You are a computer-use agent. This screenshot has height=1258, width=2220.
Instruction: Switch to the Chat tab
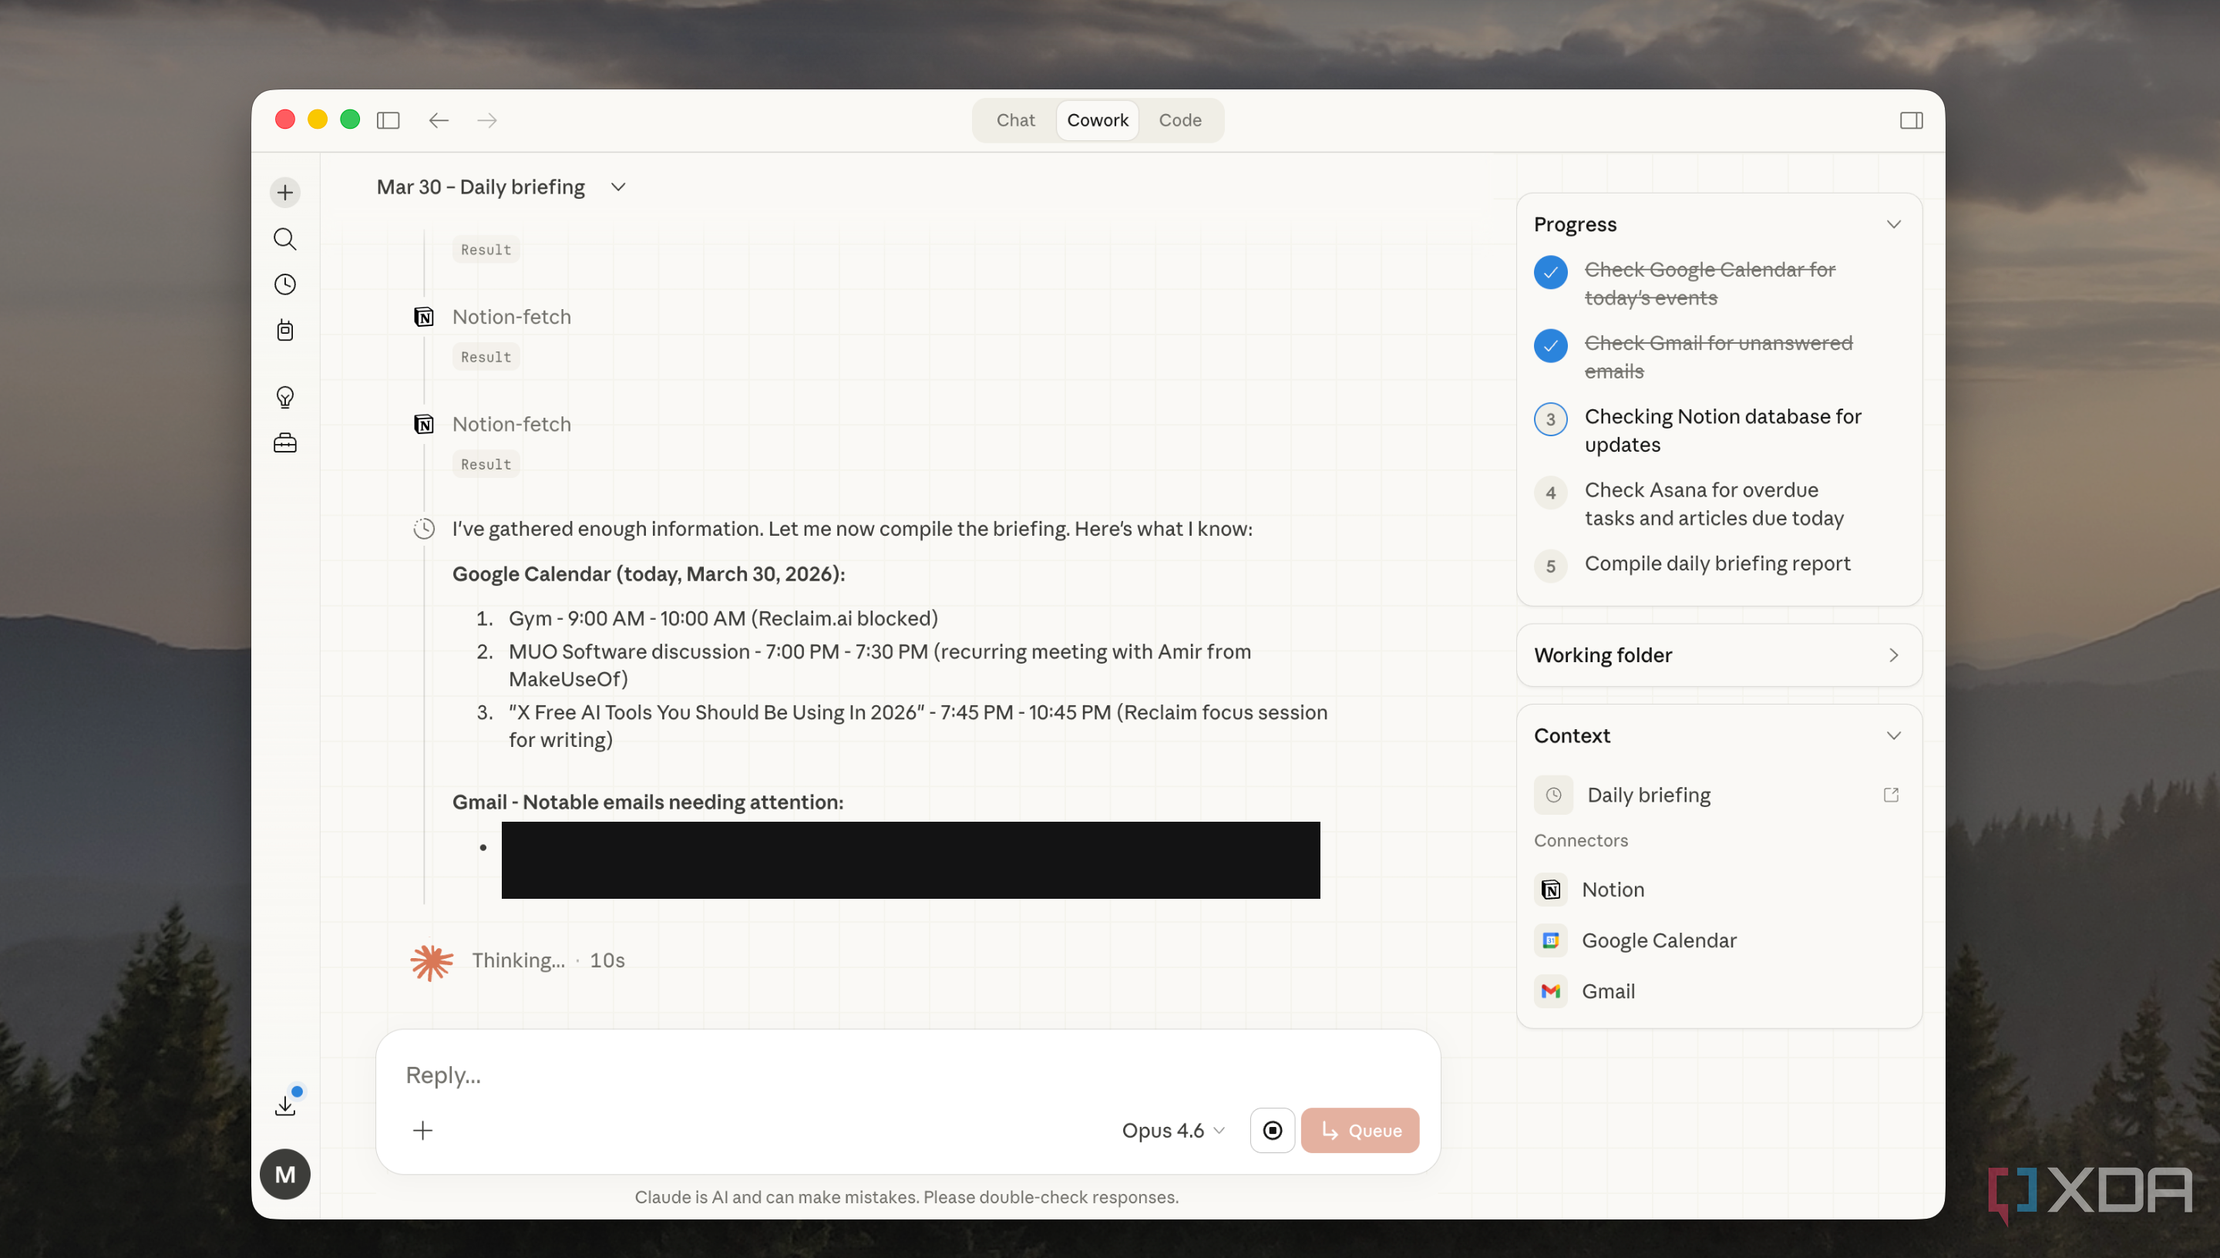[1015, 120]
